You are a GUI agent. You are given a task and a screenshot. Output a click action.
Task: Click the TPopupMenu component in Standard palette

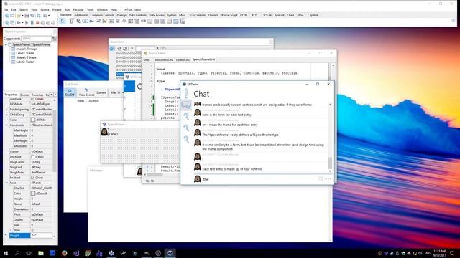[x=78, y=21]
